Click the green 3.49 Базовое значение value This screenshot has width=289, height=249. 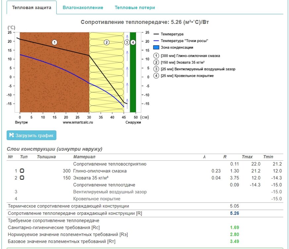[234, 241]
